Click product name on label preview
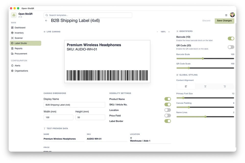245x163 pixels. coord(94,45)
